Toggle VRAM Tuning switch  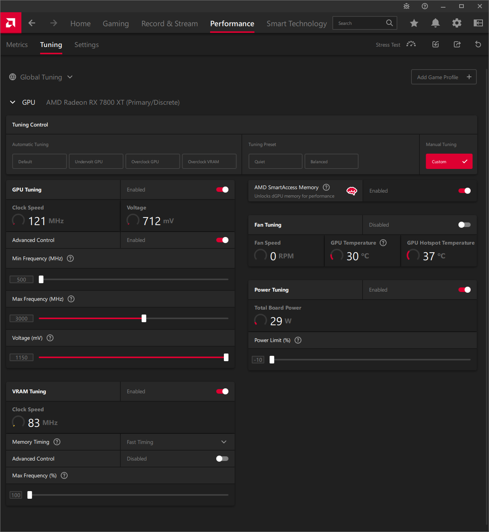pyautogui.click(x=222, y=391)
